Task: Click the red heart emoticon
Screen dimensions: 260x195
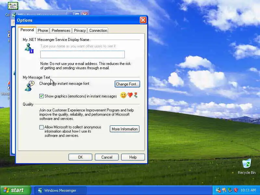Action: click(x=130, y=95)
